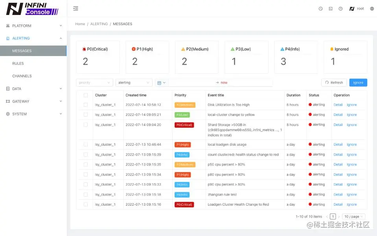This screenshot has height=236, width=377.
Task: Click the blue Ignore button
Action: click(x=358, y=82)
